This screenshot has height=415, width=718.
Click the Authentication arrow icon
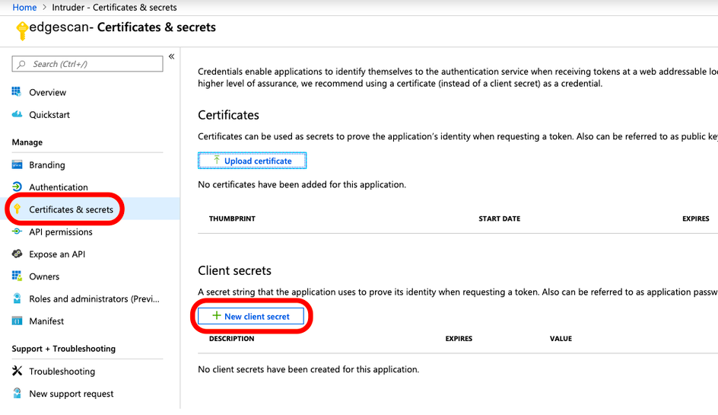tap(17, 187)
